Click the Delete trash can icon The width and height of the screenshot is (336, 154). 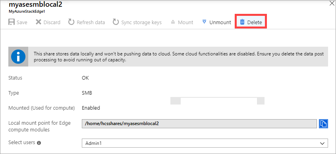[242, 22]
